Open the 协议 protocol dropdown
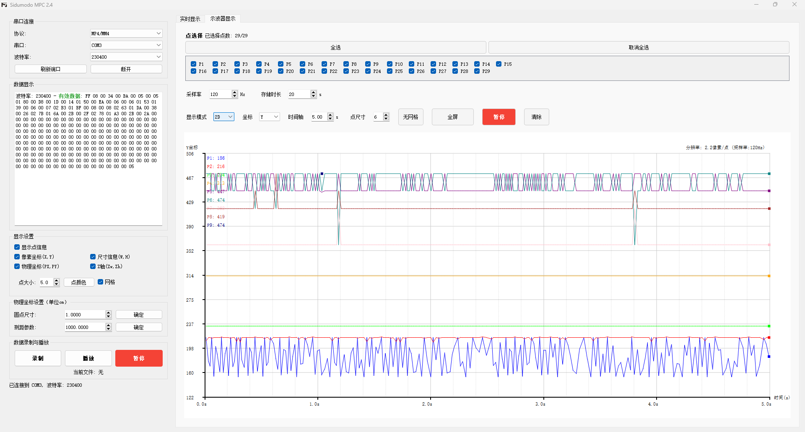The height and width of the screenshot is (432, 805). pos(126,34)
